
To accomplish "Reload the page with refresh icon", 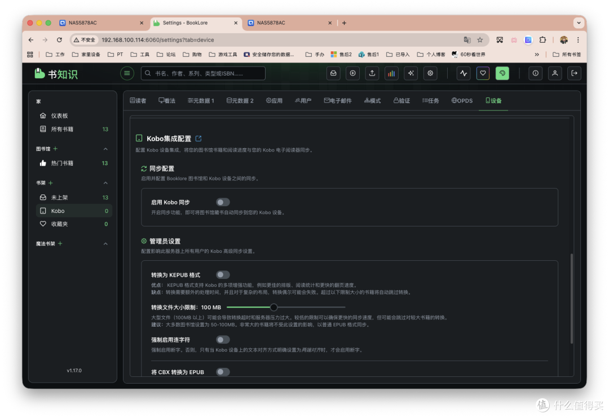I will coord(59,40).
